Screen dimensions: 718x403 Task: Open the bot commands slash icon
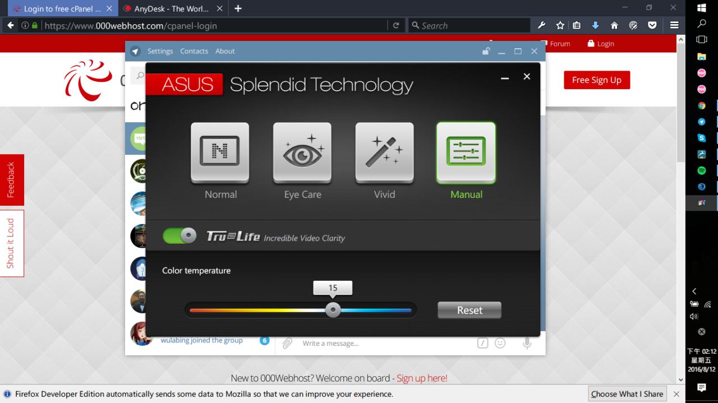[x=483, y=343]
